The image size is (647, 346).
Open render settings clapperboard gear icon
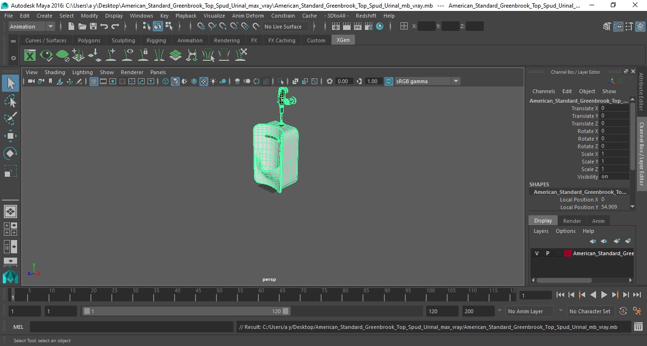[x=369, y=27]
